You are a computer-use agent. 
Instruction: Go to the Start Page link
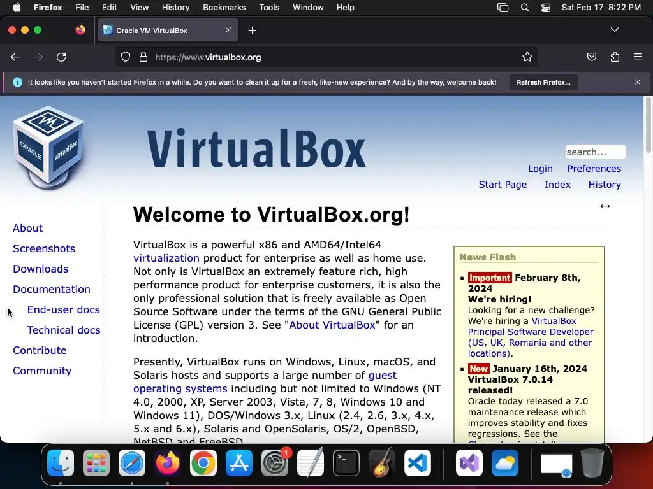[503, 184]
